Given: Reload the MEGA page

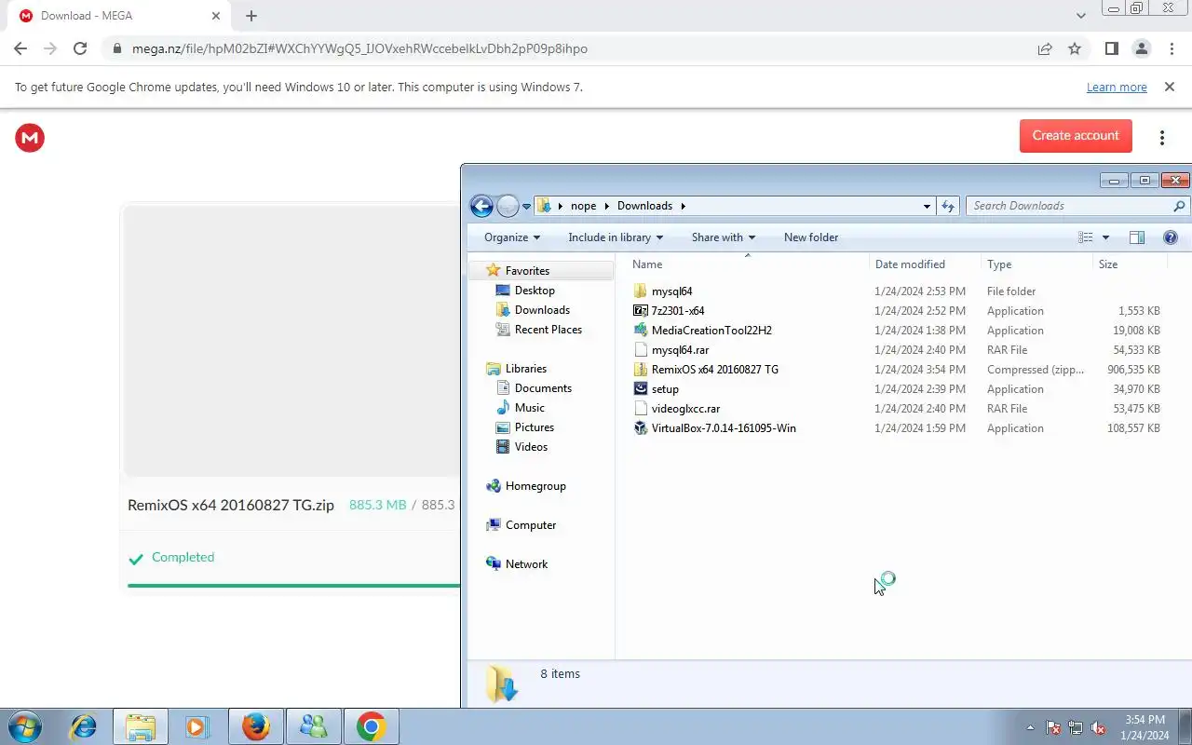Looking at the screenshot, I should click(x=80, y=48).
